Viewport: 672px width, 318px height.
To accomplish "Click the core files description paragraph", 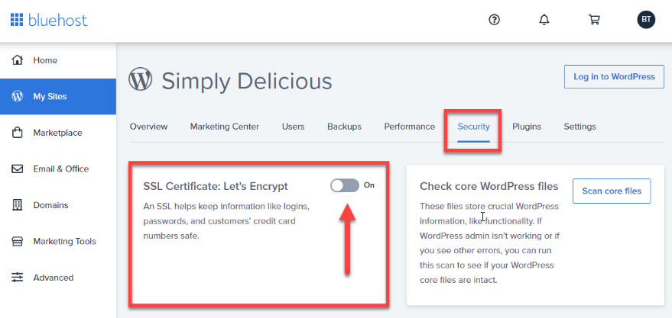I will 489,243.
